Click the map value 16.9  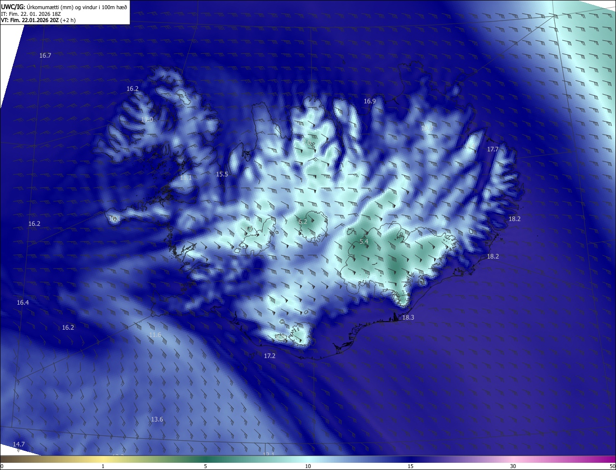pyautogui.click(x=370, y=101)
